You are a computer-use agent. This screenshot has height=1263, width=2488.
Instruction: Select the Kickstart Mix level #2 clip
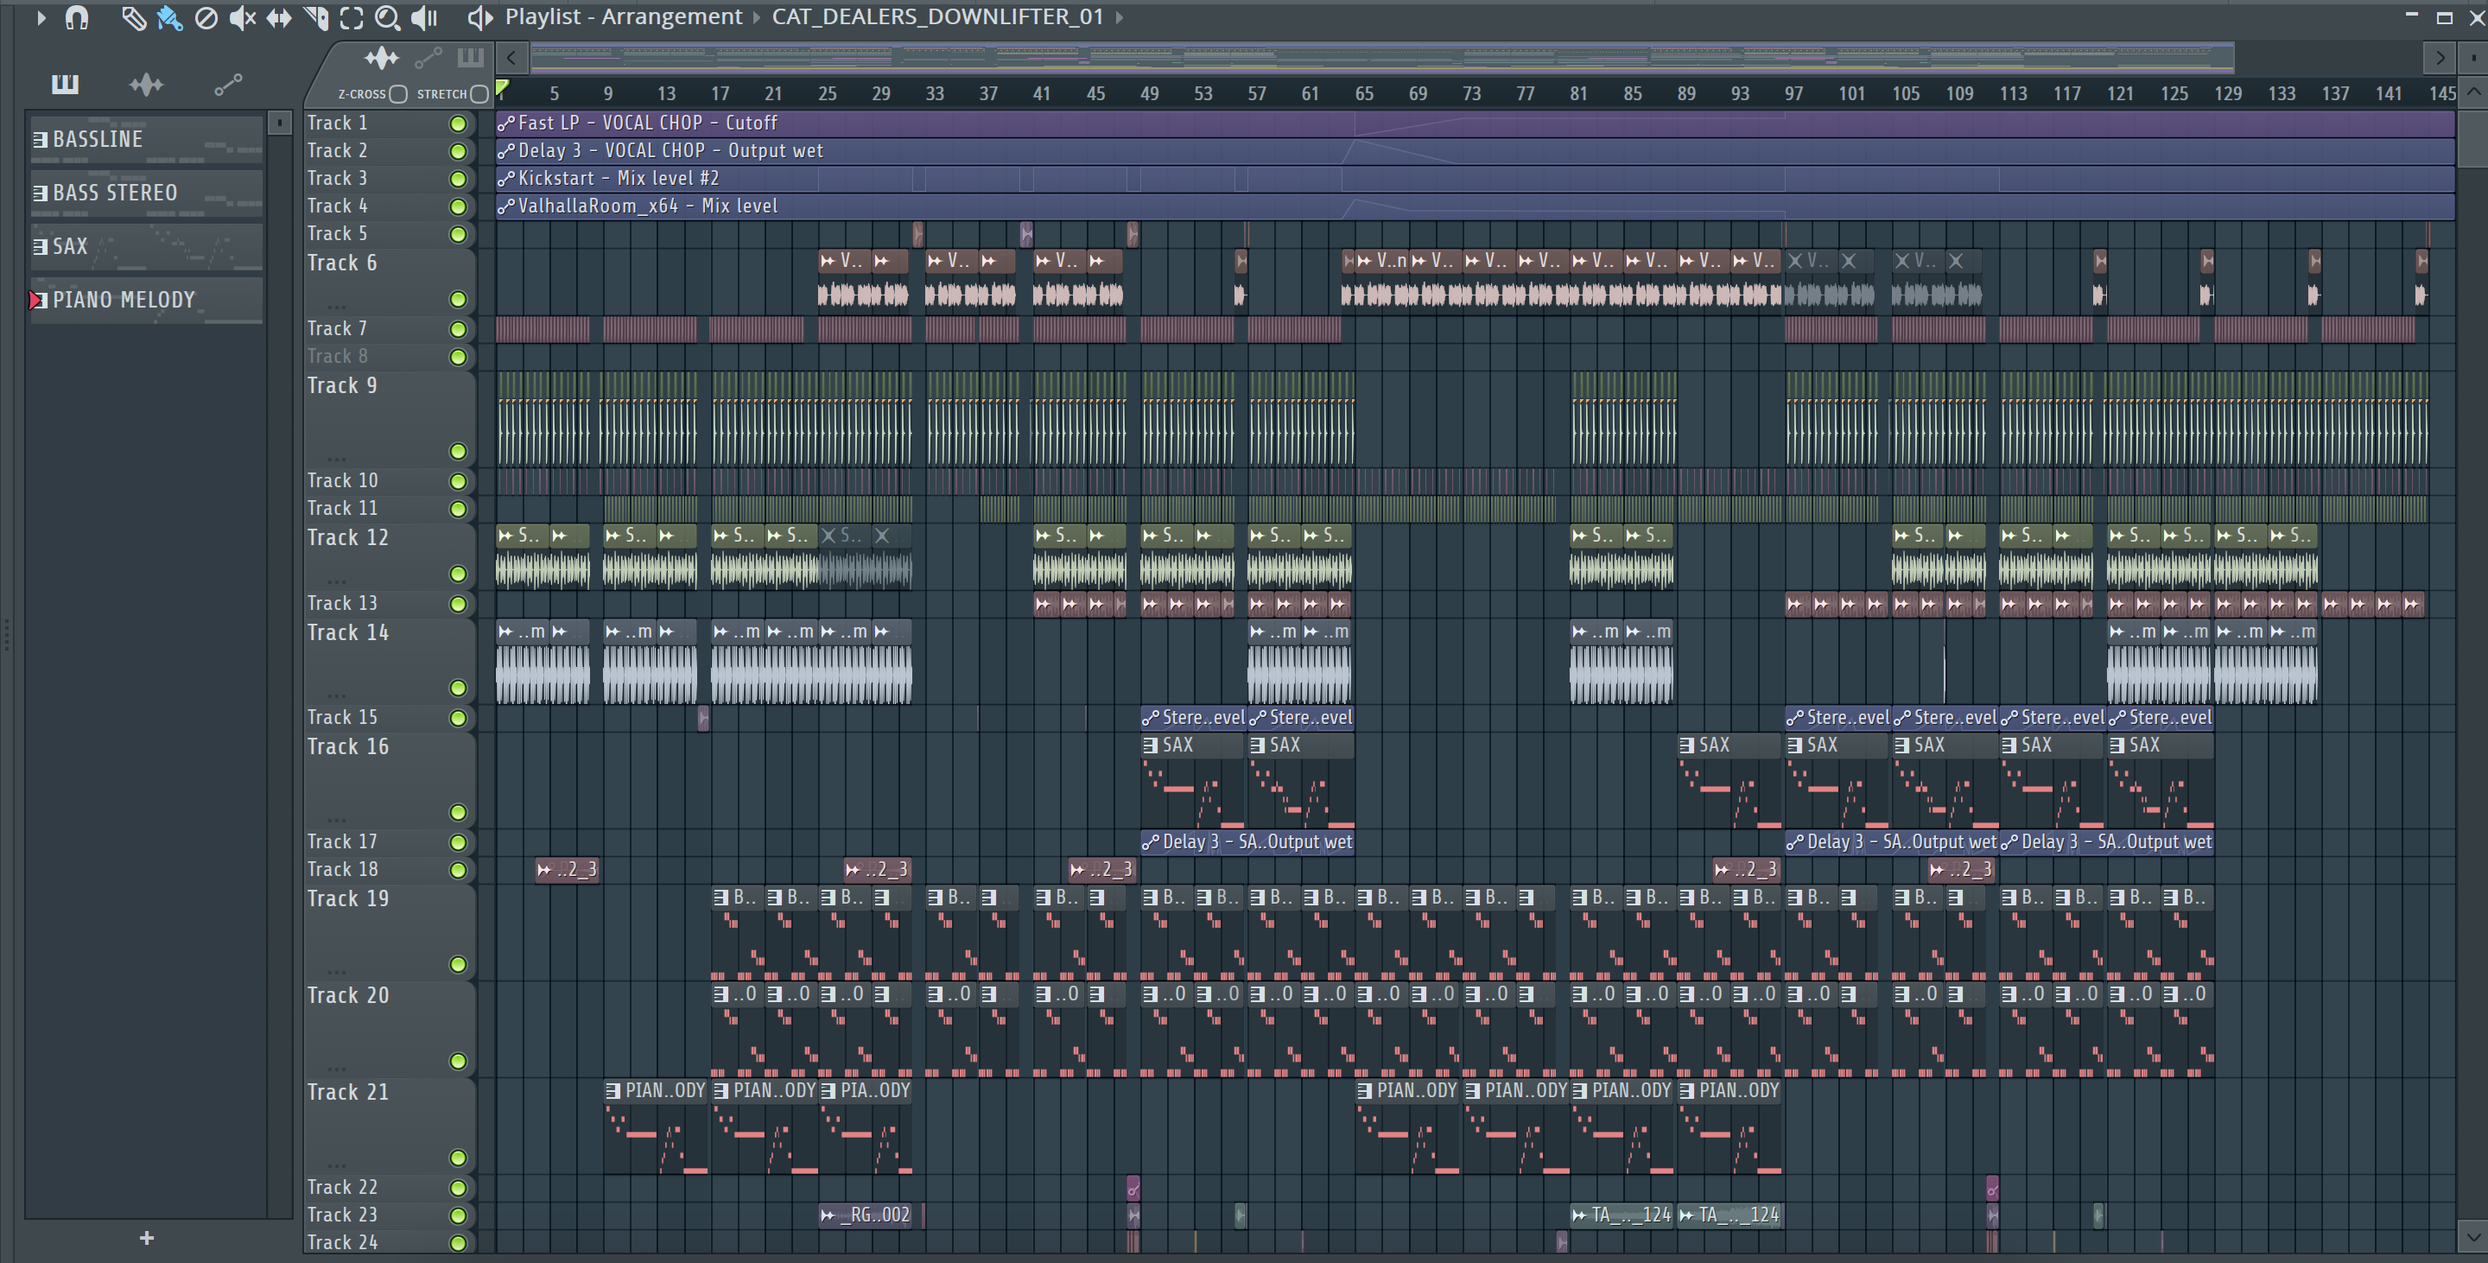[x=1475, y=179]
